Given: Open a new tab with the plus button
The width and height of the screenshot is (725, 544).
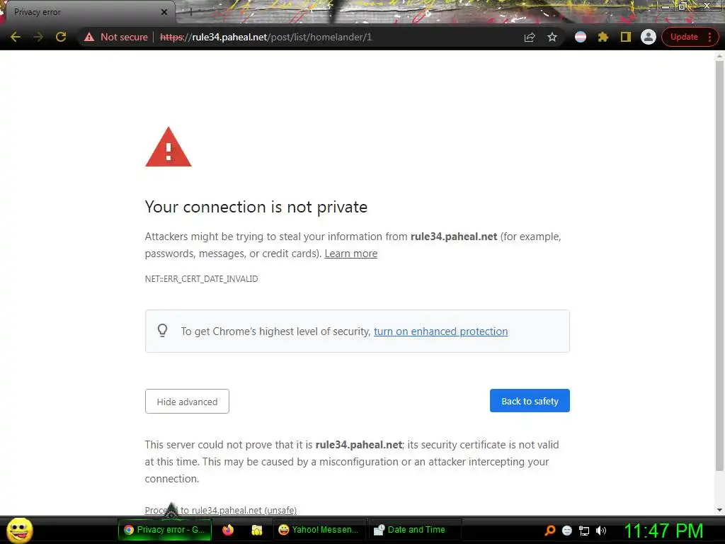Looking at the screenshot, I should click(x=190, y=12).
